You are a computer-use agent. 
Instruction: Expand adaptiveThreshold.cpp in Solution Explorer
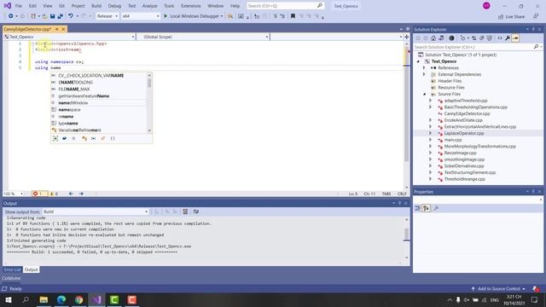pyautogui.click(x=430, y=101)
